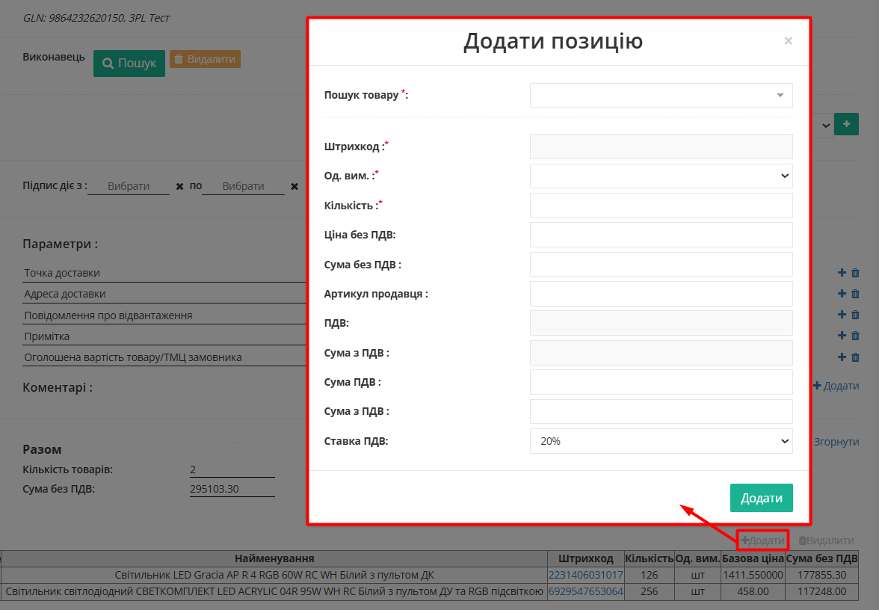Click inside the Кількість input field
879x610 pixels.
pyautogui.click(x=661, y=205)
